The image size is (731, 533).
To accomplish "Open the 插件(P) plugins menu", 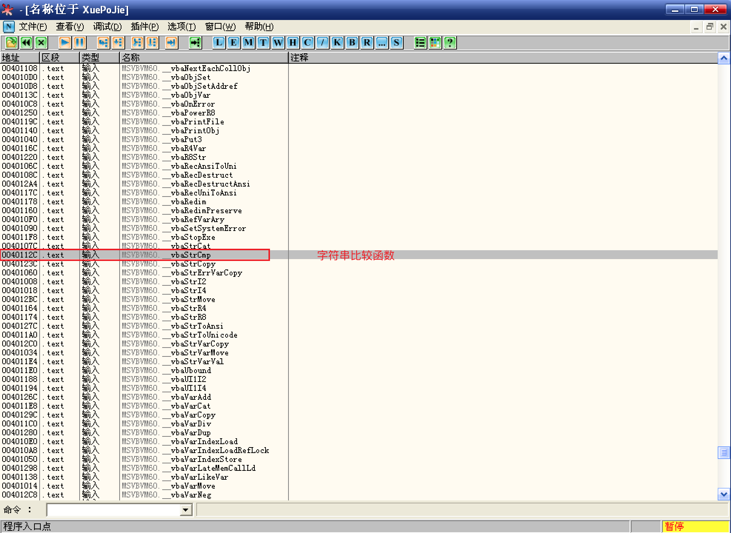I will (x=144, y=27).
